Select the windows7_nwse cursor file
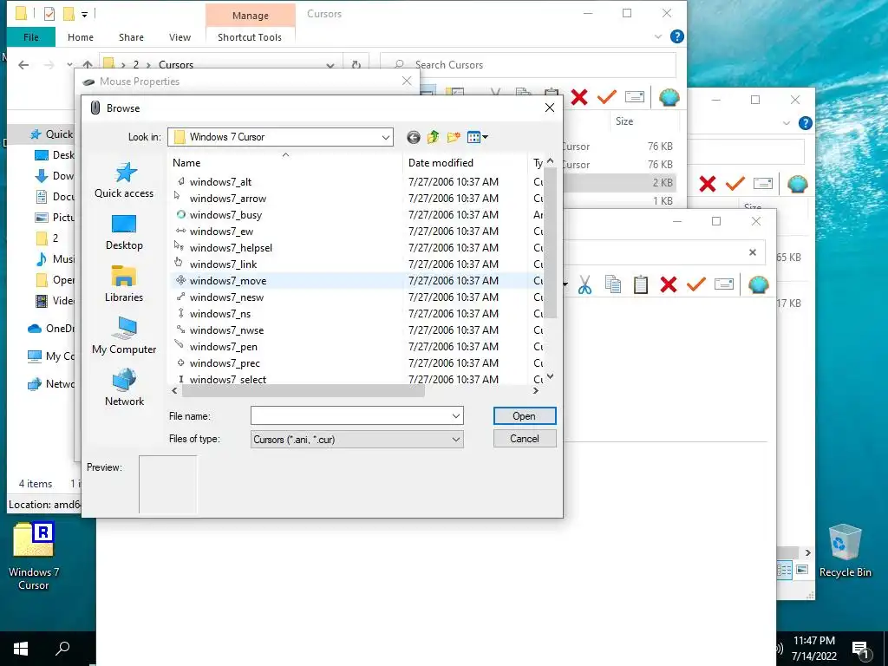The width and height of the screenshot is (888, 666). 226,330
